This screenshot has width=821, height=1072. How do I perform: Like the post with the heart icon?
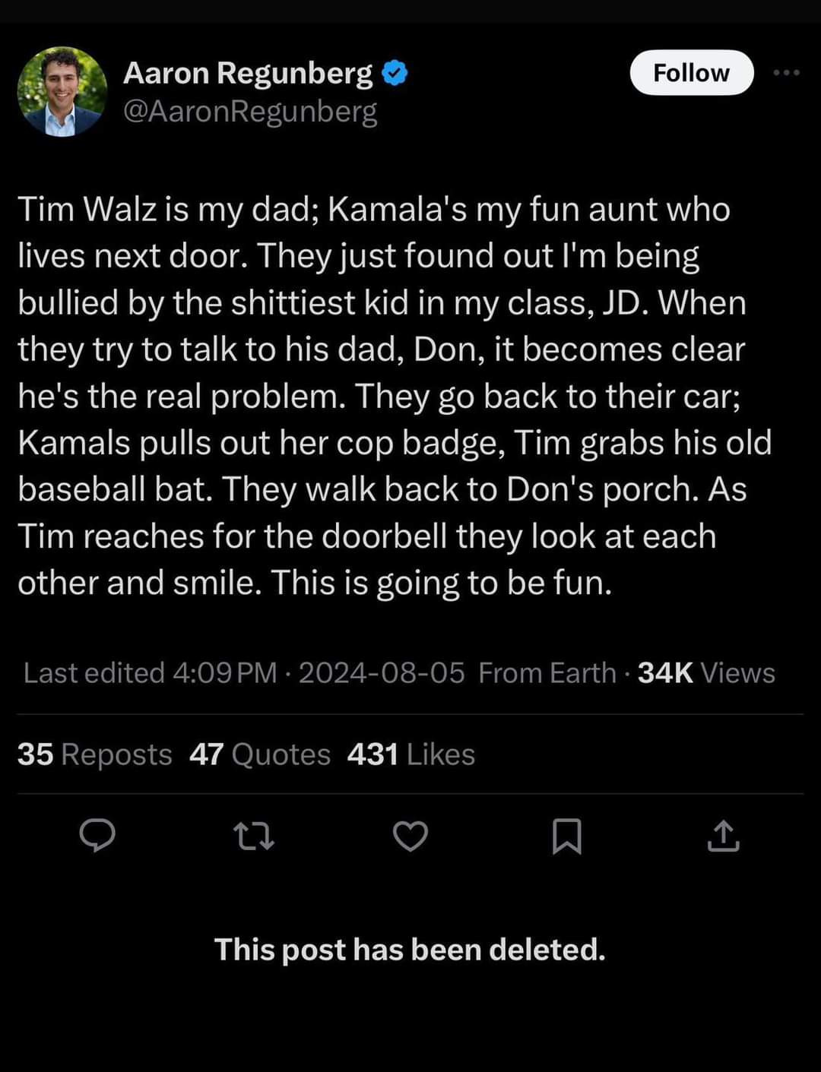pos(410,836)
